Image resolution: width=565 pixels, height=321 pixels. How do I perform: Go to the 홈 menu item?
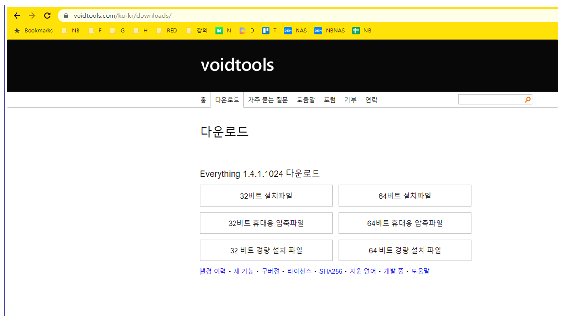(203, 100)
